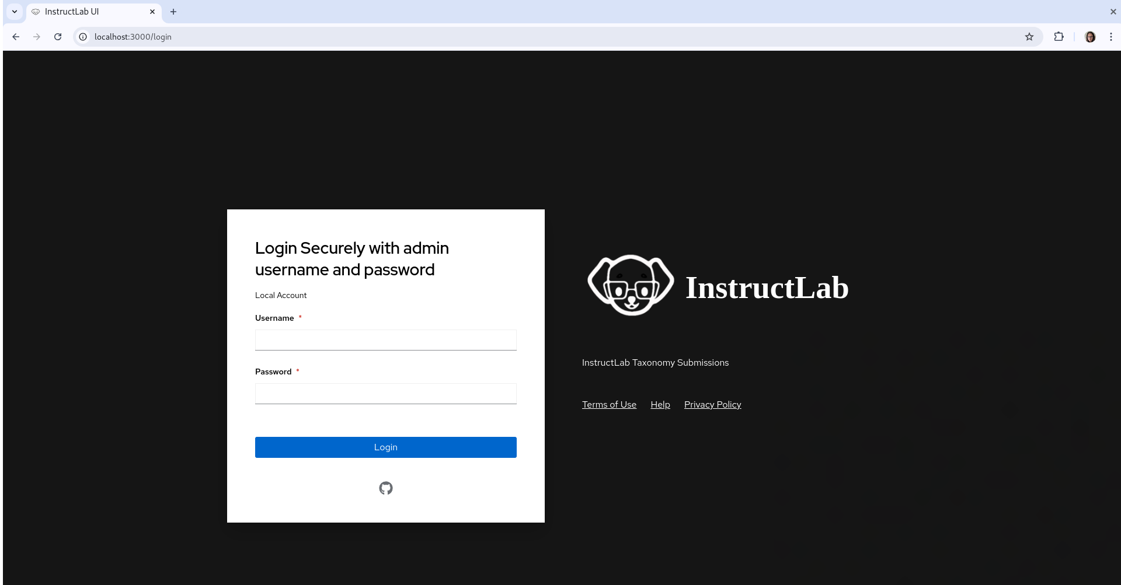Open the Chrome profile avatar
The width and height of the screenshot is (1121, 585).
[1090, 37]
